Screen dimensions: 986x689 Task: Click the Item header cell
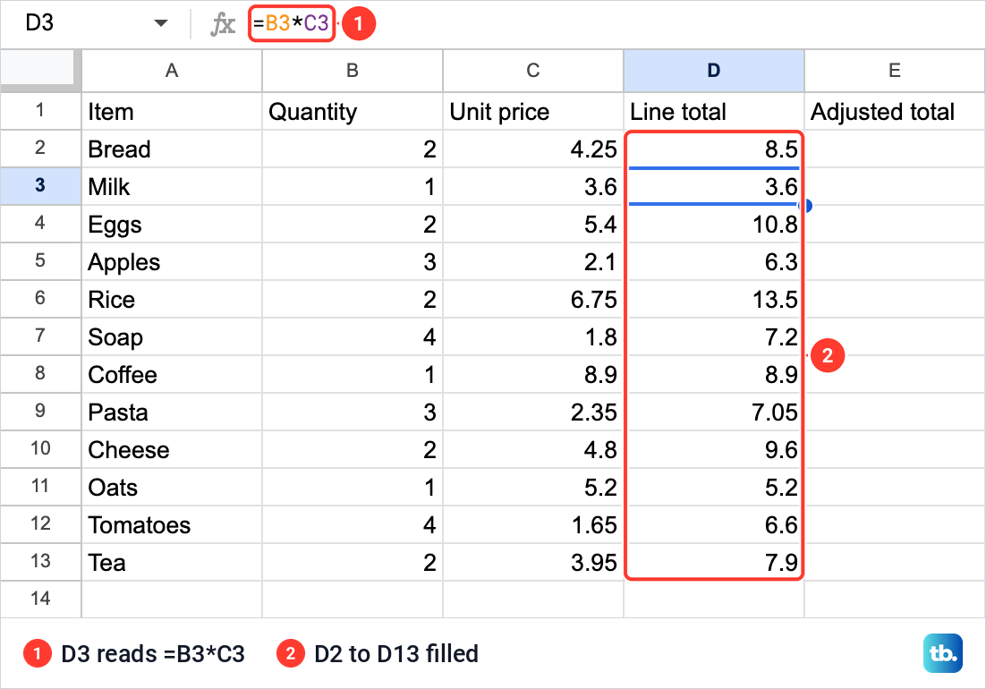pyautogui.click(x=172, y=111)
